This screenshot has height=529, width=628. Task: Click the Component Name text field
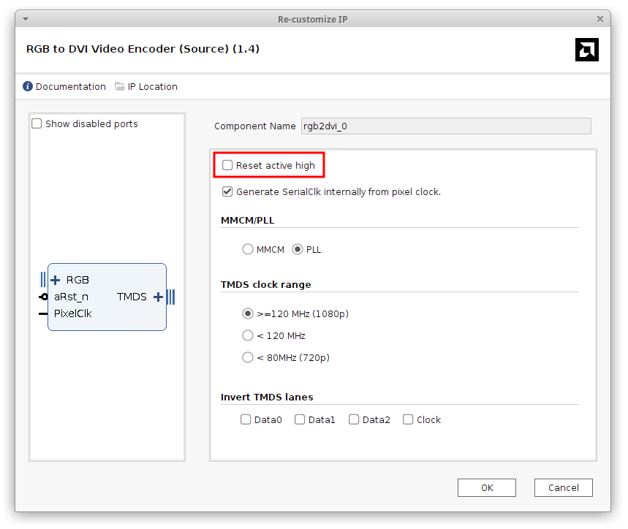[446, 126]
